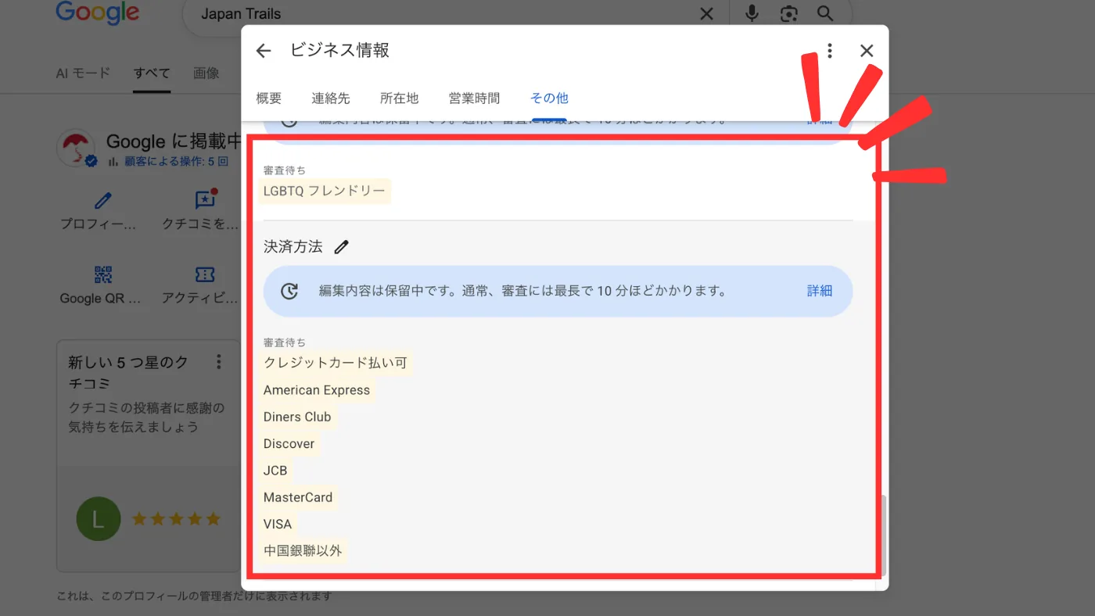Open the アクティビ... ticket icon
The image size is (1095, 616).
click(205, 274)
